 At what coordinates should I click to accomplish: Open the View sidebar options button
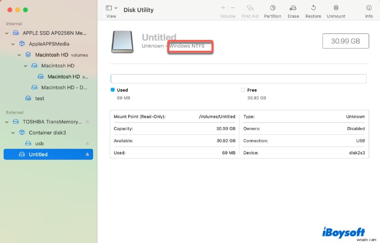109,8
